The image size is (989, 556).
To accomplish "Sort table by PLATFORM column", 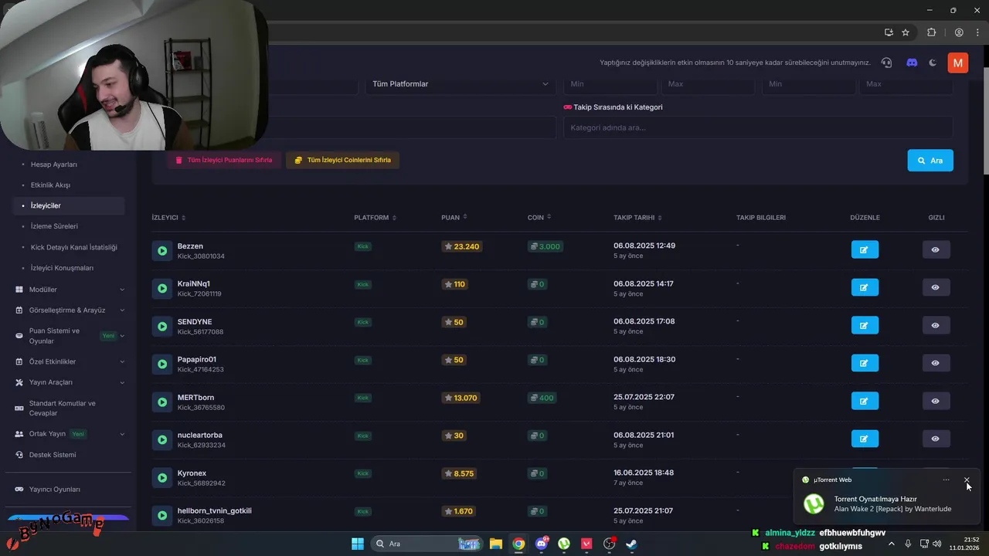I will coord(375,218).
